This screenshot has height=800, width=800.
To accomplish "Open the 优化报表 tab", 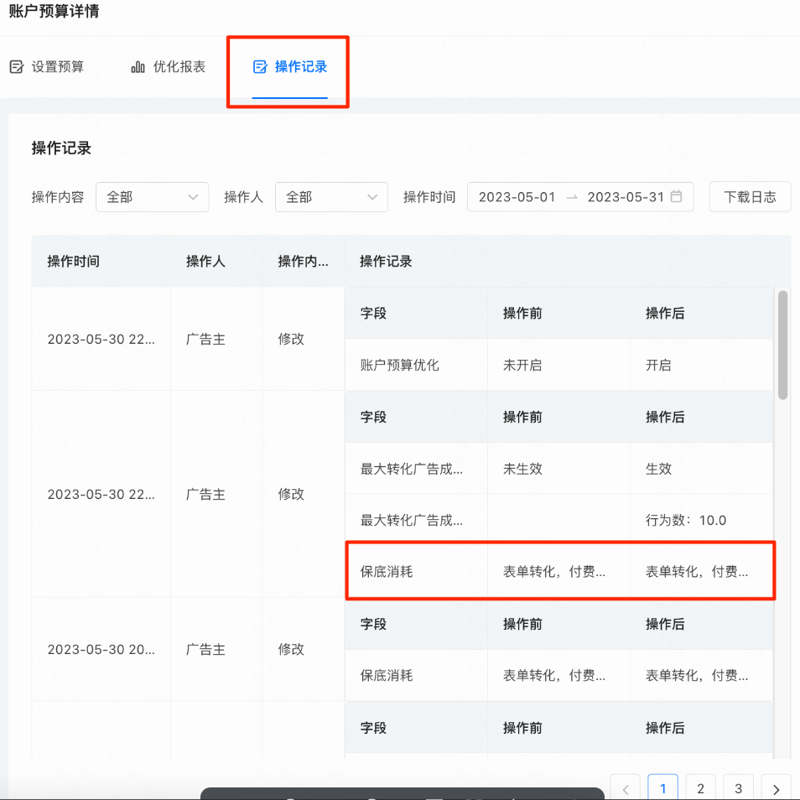I will [x=169, y=67].
